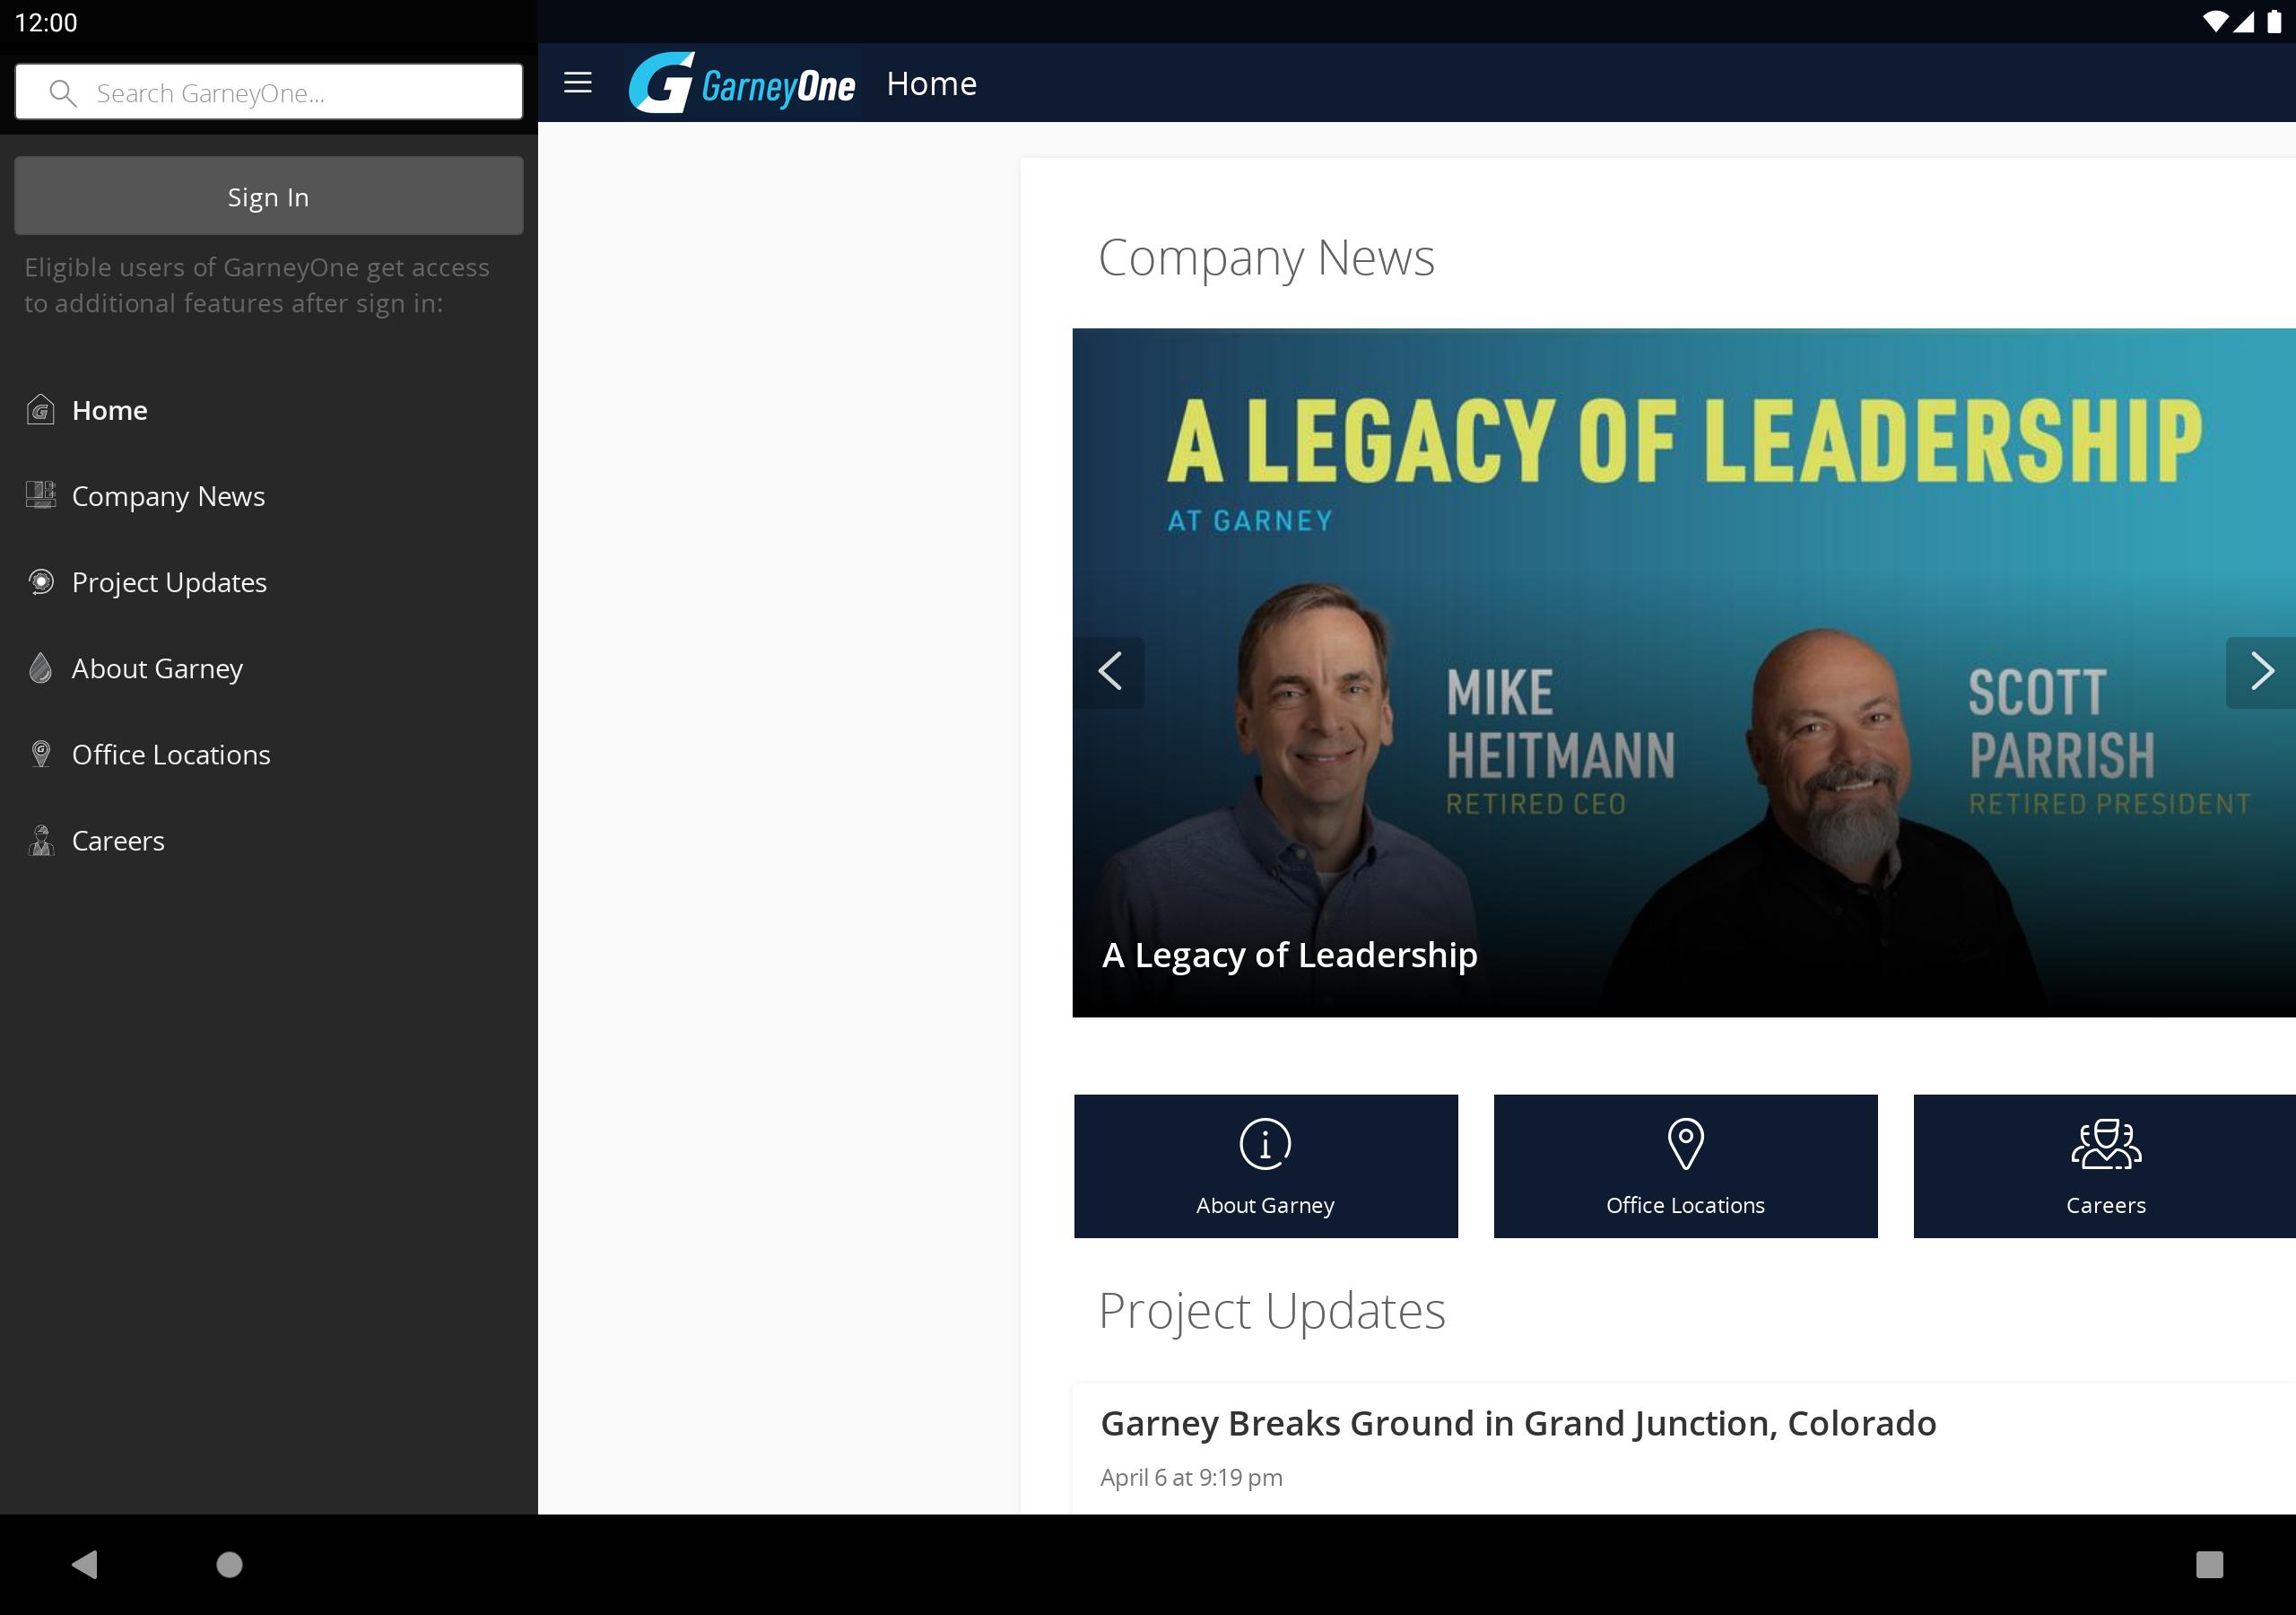Show next news slide with right chevron
Screen dimensions: 2296x1615
click(2260, 671)
